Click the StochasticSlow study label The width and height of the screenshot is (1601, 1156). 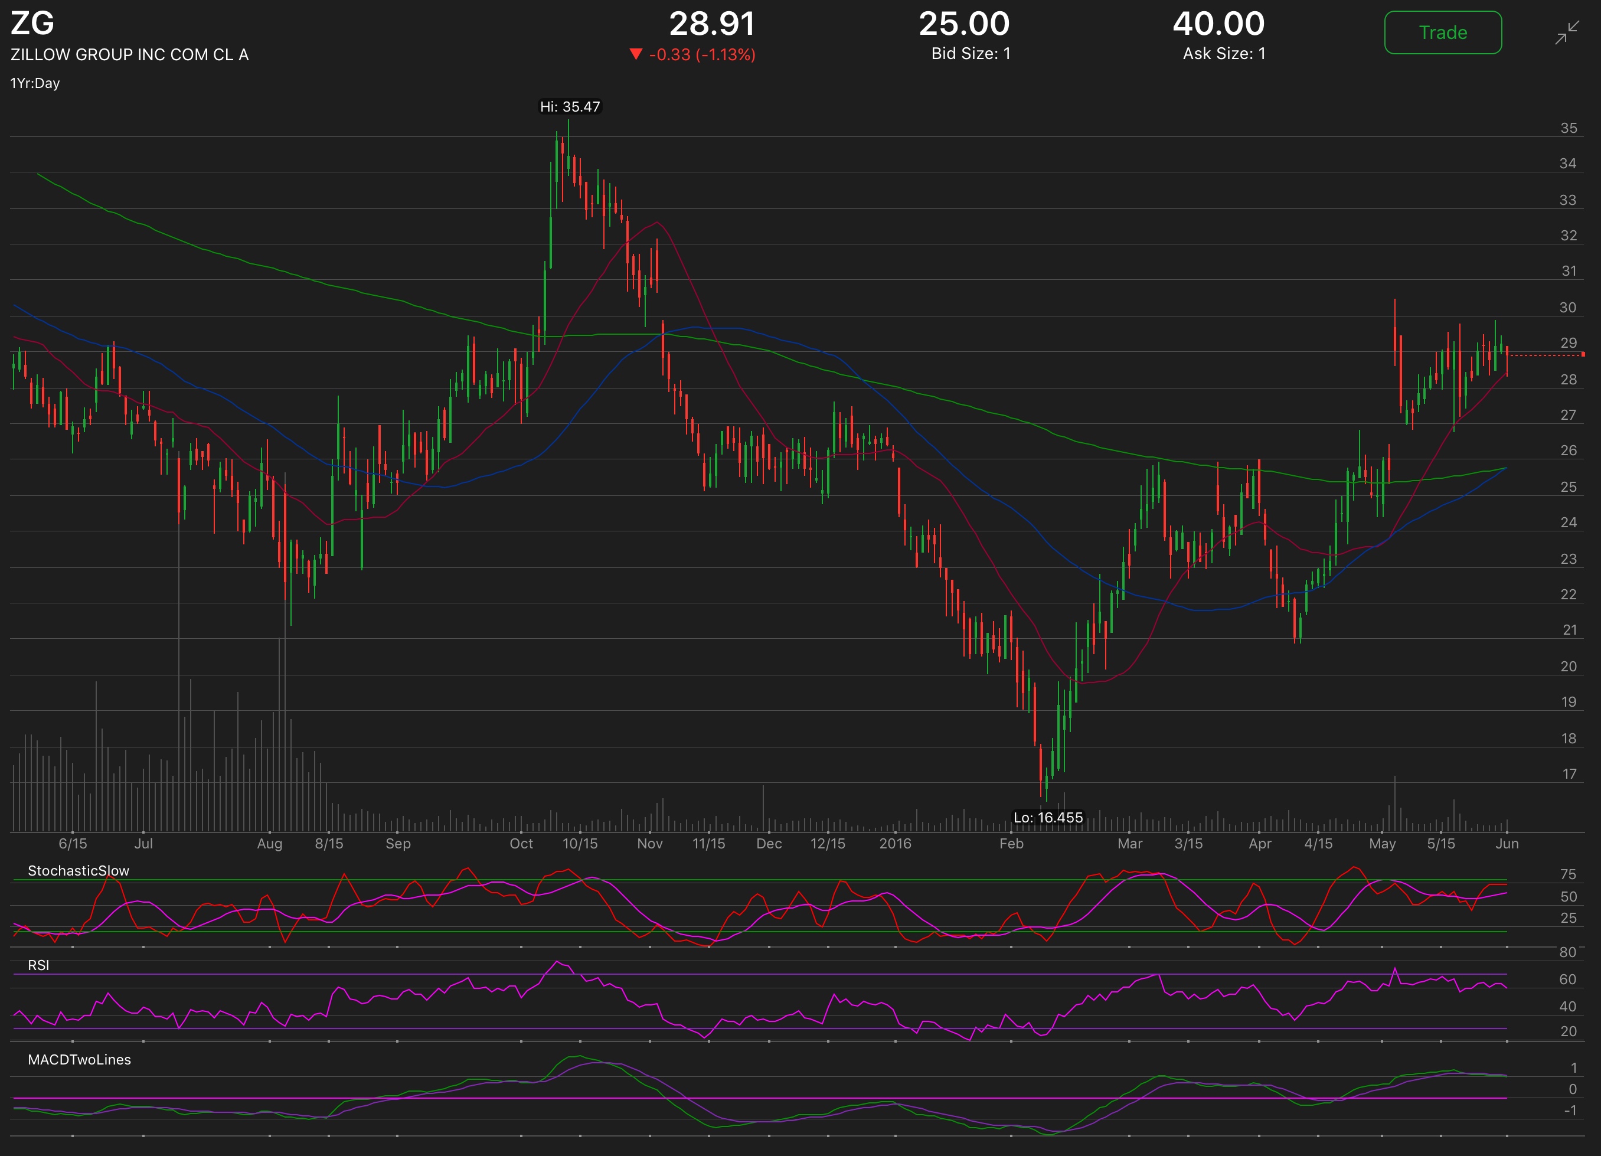(79, 871)
